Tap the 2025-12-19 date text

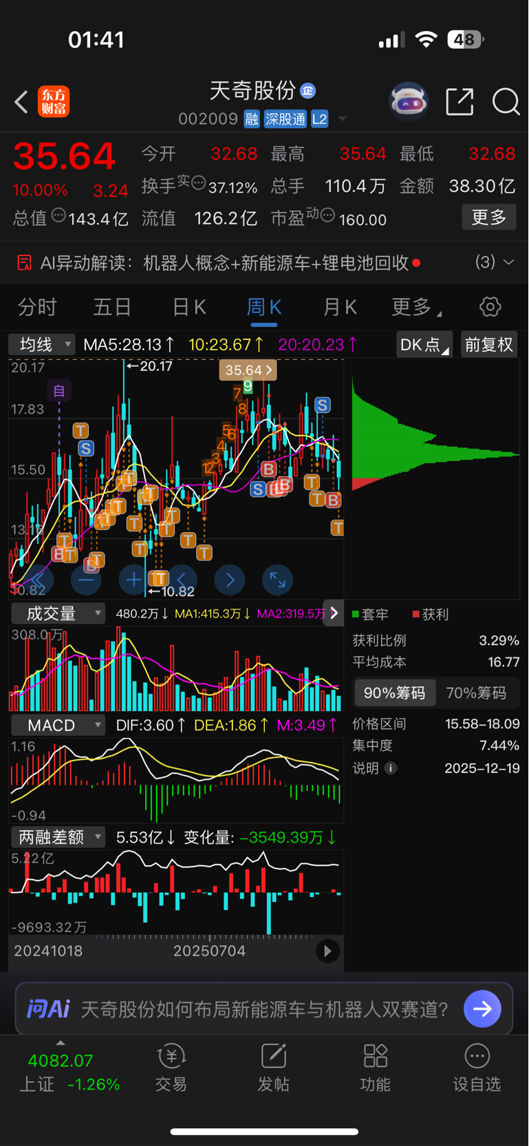pos(482,768)
